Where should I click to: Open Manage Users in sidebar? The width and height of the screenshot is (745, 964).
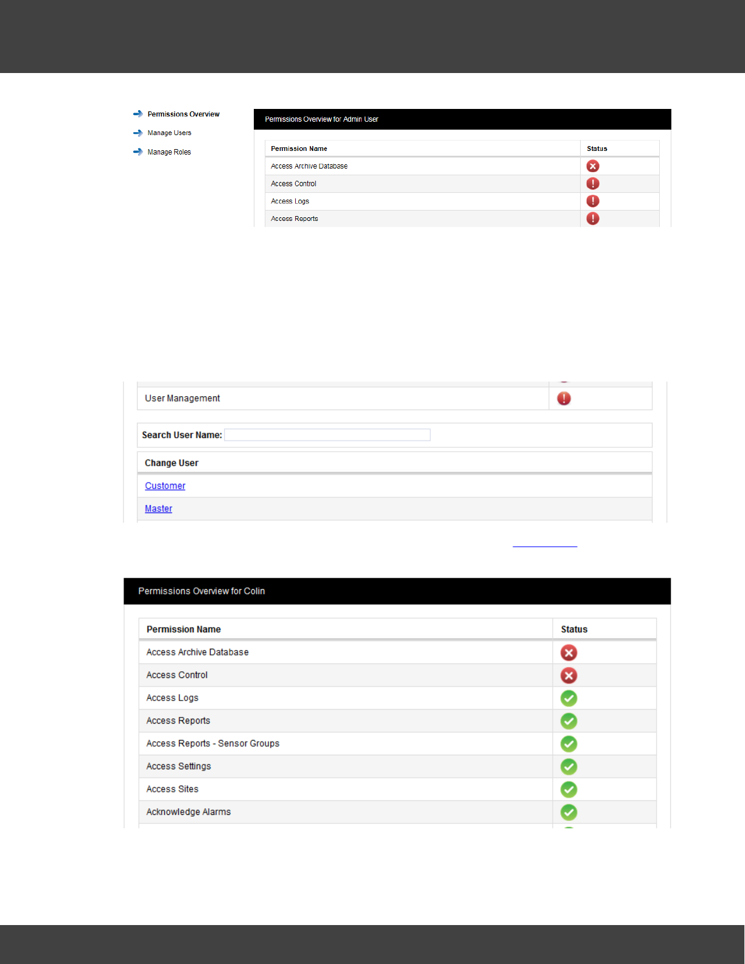(x=169, y=133)
